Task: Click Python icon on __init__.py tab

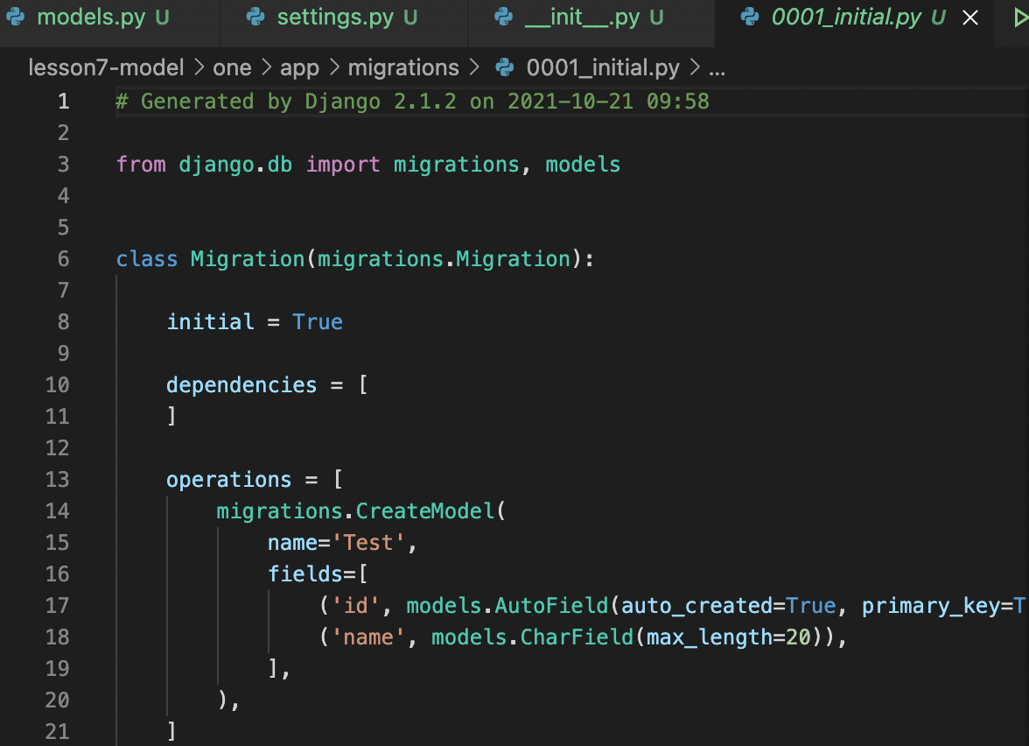Action: pyautogui.click(x=503, y=18)
